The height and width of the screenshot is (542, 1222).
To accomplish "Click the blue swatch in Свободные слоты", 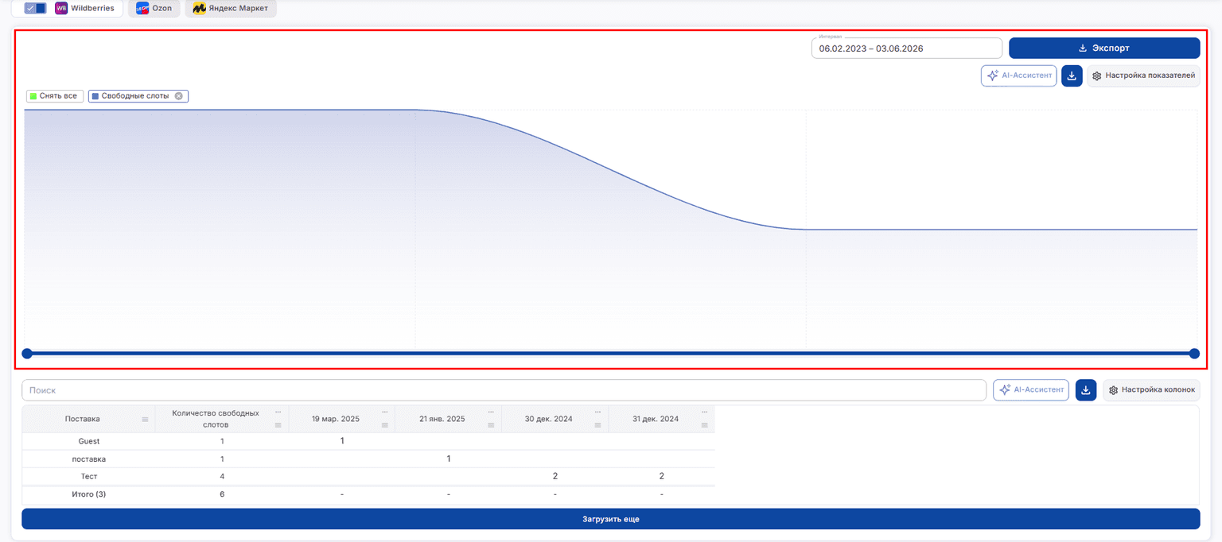I will [95, 96].
